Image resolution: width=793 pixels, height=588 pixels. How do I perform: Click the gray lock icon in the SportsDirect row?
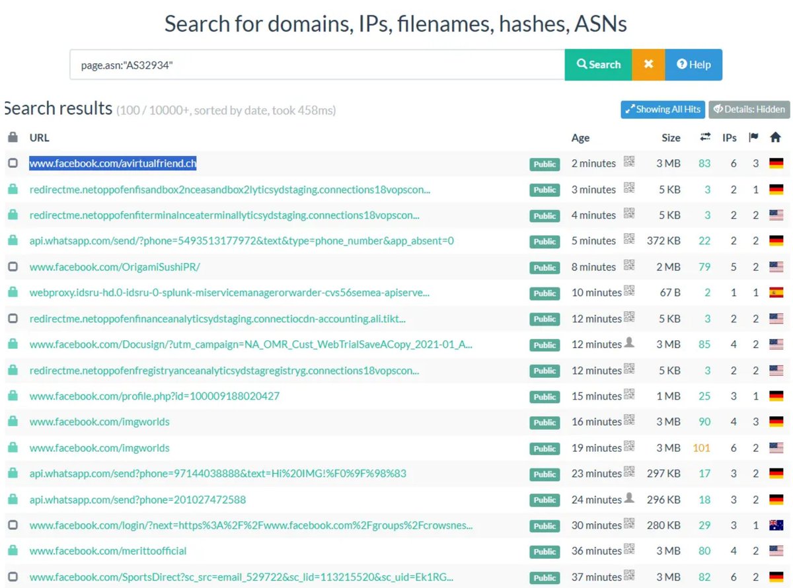[x=13, y=577]
